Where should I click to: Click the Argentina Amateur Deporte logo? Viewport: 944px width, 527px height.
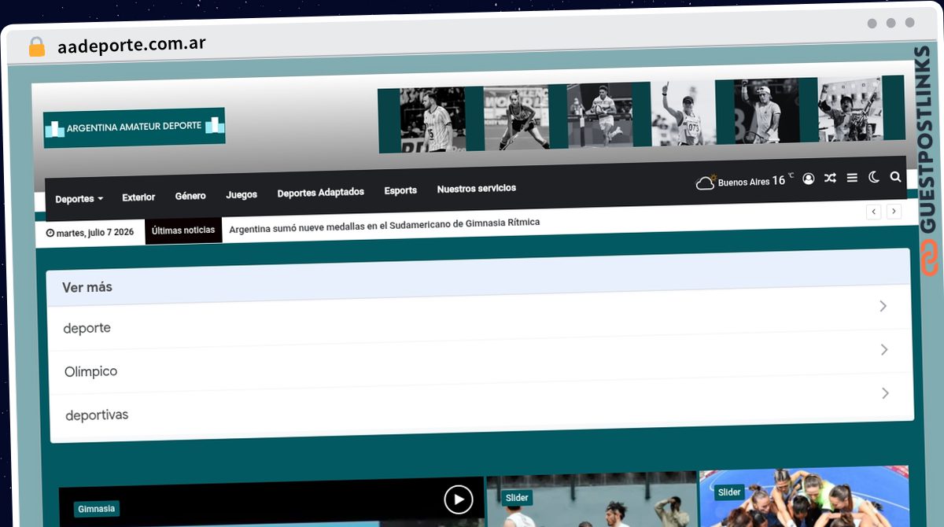tap(135, 127)
